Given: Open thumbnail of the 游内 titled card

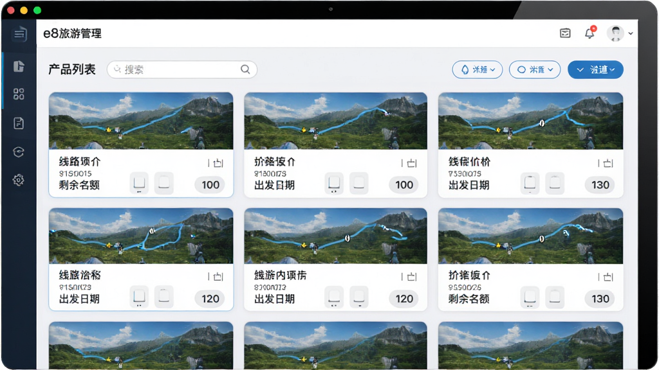Looking at the screenshot, I should point(335,236).
